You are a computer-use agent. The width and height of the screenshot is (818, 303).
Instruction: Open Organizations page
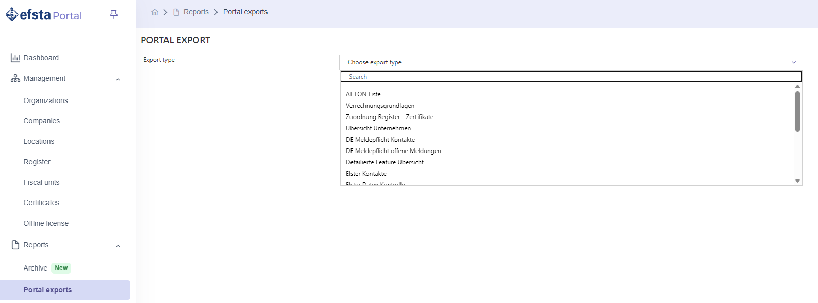click(x=45, y=100)
